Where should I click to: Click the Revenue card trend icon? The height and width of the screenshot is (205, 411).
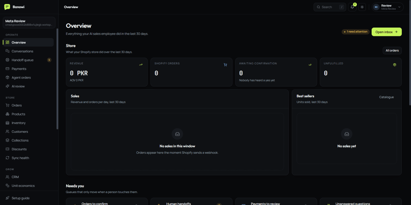(x=141, y=65)
